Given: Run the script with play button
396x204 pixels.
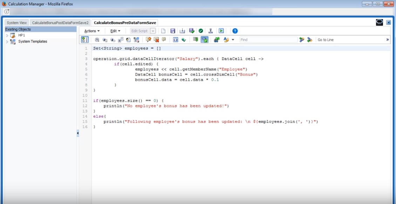Looking at the screenshot, I should 221,31.
